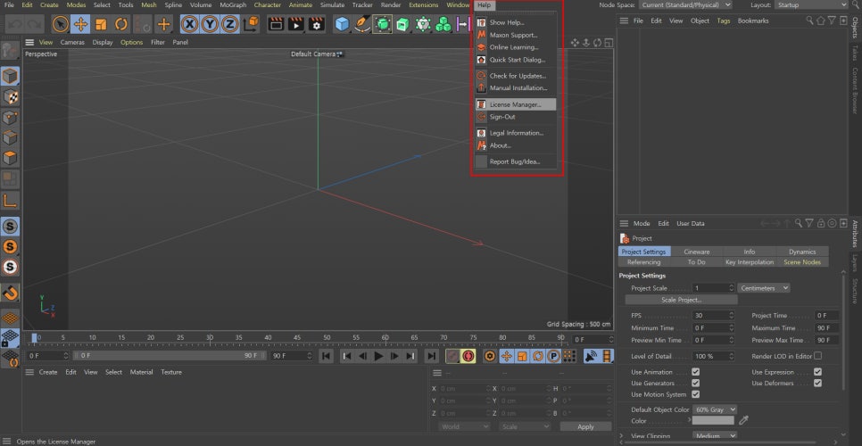Toggle Z axis lock
862x446 pixels.
pos(230,24)
